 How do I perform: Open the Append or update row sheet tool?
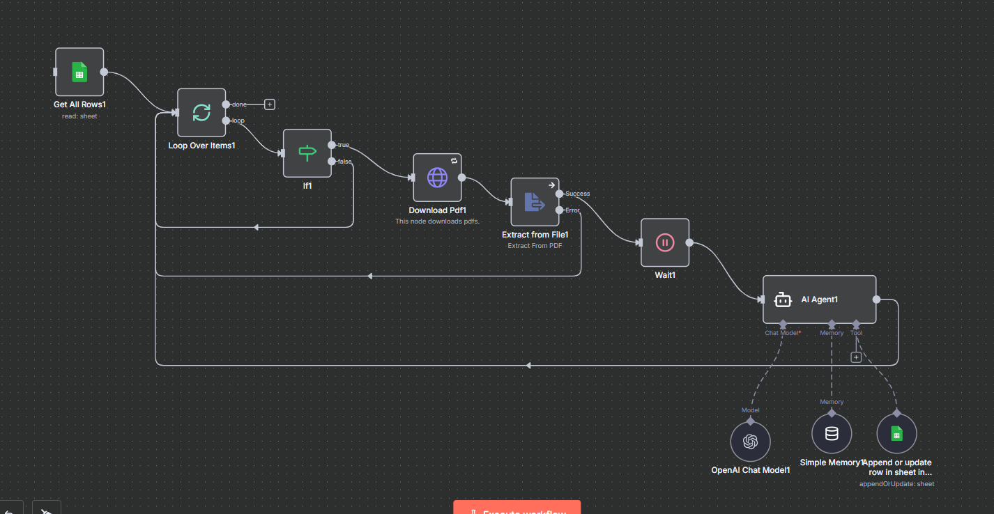coord(896,434)
